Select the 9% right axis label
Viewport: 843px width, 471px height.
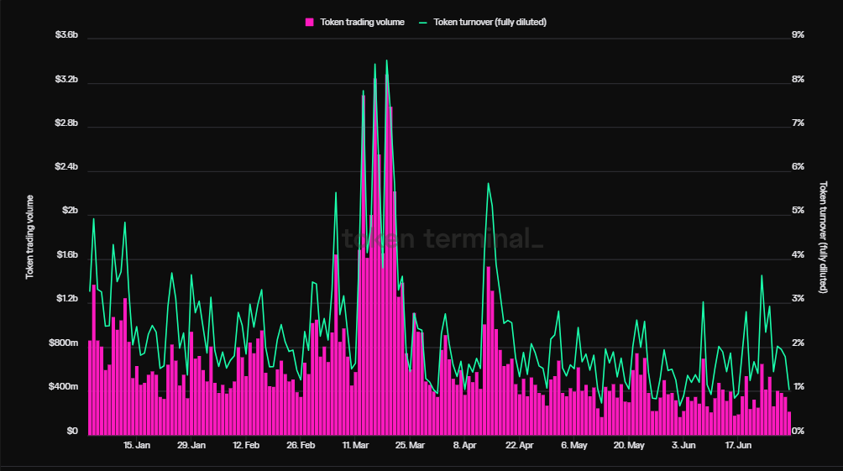tap(798, 35)
